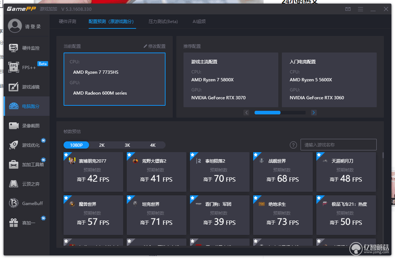The image size is (395, 259).
Task: Click the pencil edit icon beside 修改配置
Action: [145, 46]
